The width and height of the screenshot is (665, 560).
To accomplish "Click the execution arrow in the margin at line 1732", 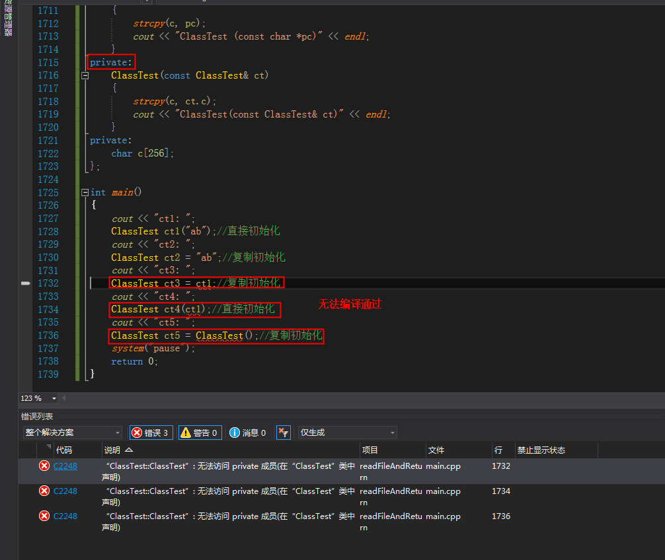I will 25,283.
